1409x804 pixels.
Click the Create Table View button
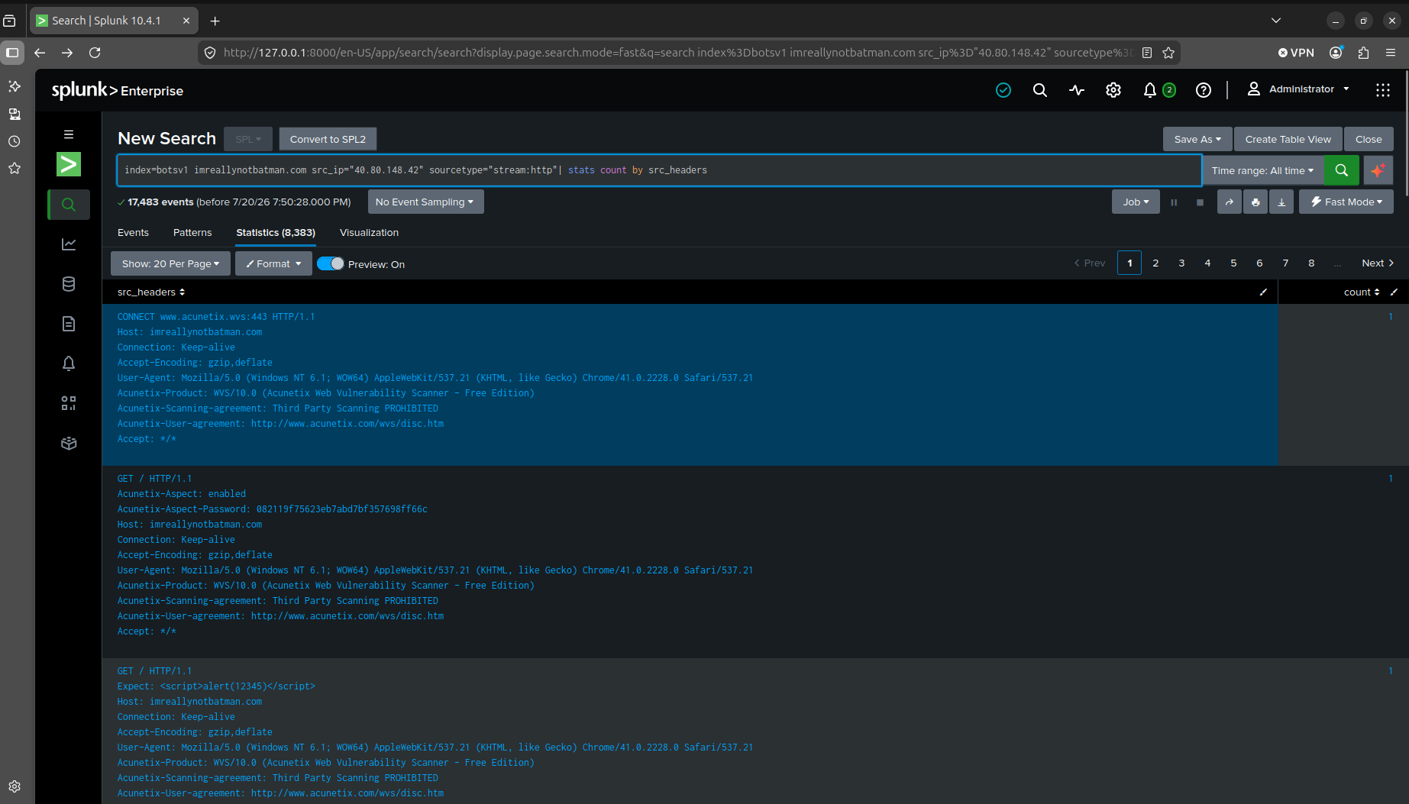click(x=1288, y=139)
